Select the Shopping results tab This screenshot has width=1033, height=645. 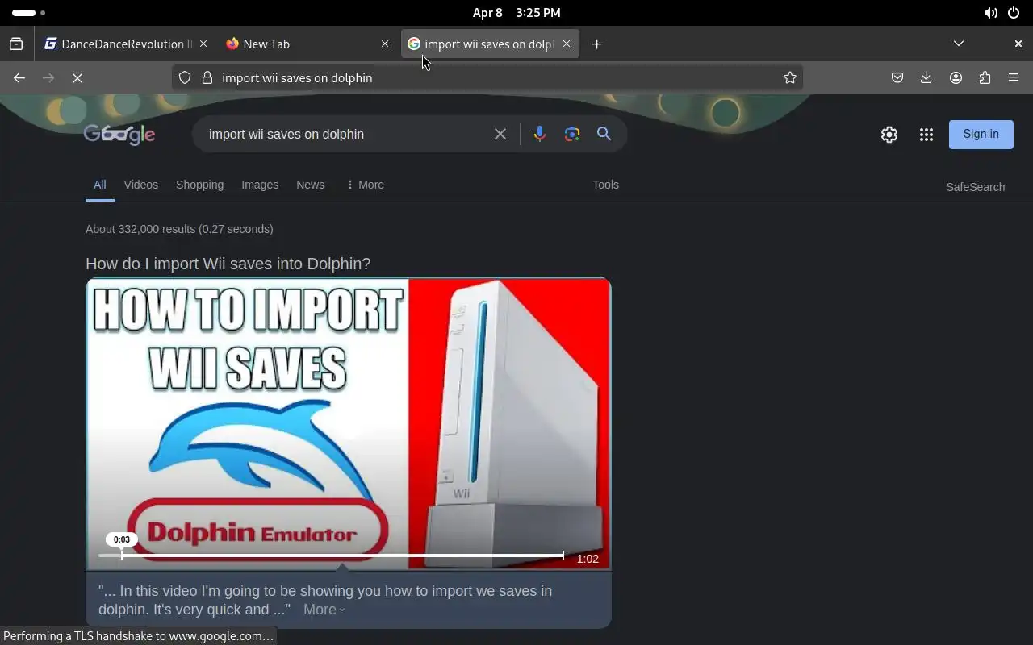click(x=200, y=185)
